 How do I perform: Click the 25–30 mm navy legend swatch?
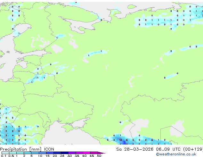(64, 153)
